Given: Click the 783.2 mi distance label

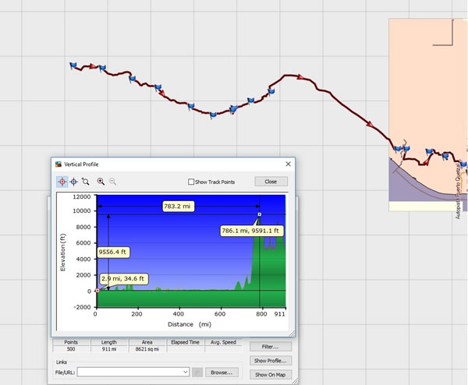Looking at the screenshot, I should pos(178,206).
